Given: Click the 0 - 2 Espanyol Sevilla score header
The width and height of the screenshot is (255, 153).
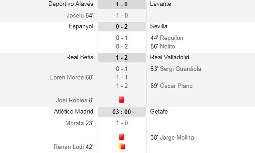Looking at the screenshot, I should pyautogui.click(x=122, y=27).
